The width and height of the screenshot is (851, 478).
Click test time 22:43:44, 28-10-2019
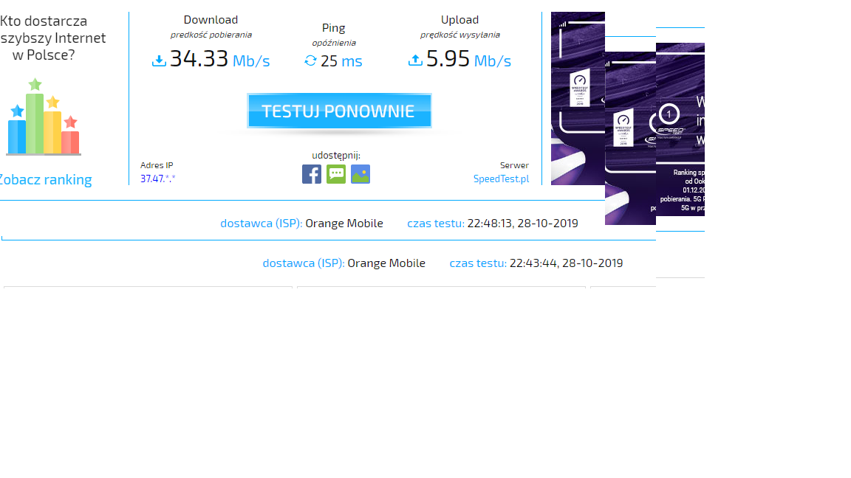566,263
